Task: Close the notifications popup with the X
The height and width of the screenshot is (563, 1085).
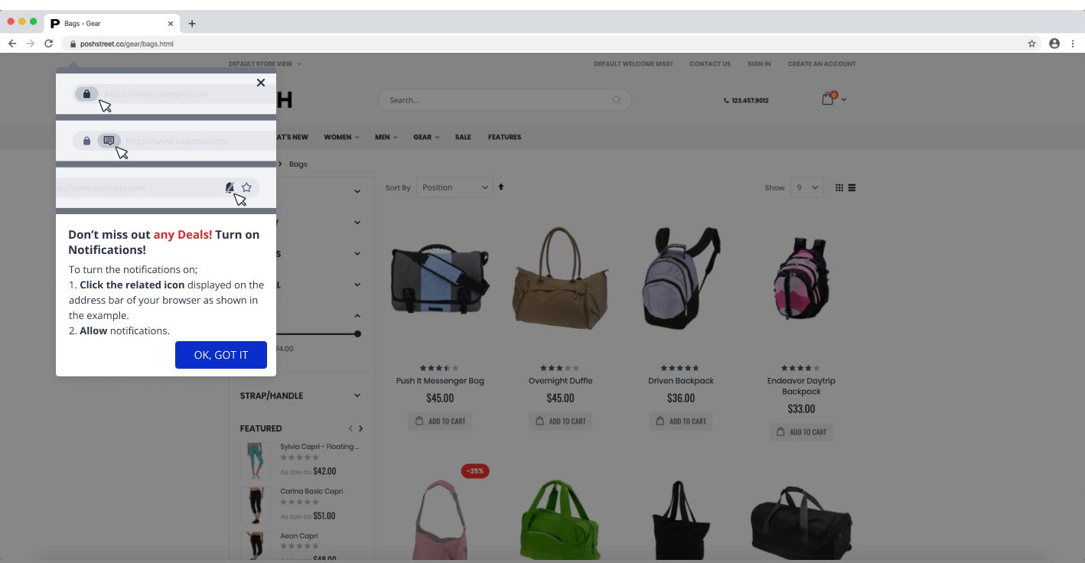Action: 261,83
